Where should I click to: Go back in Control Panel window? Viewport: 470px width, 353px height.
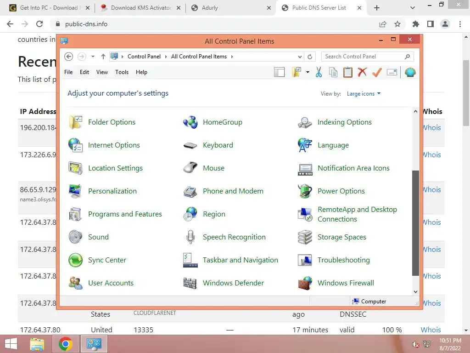point(69,57)
